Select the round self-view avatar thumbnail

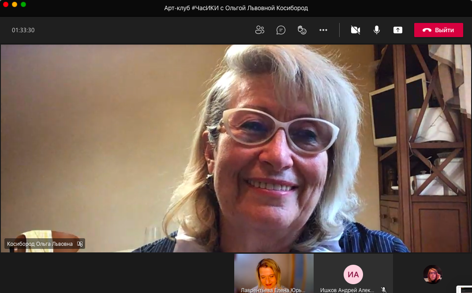coord(432,274)
